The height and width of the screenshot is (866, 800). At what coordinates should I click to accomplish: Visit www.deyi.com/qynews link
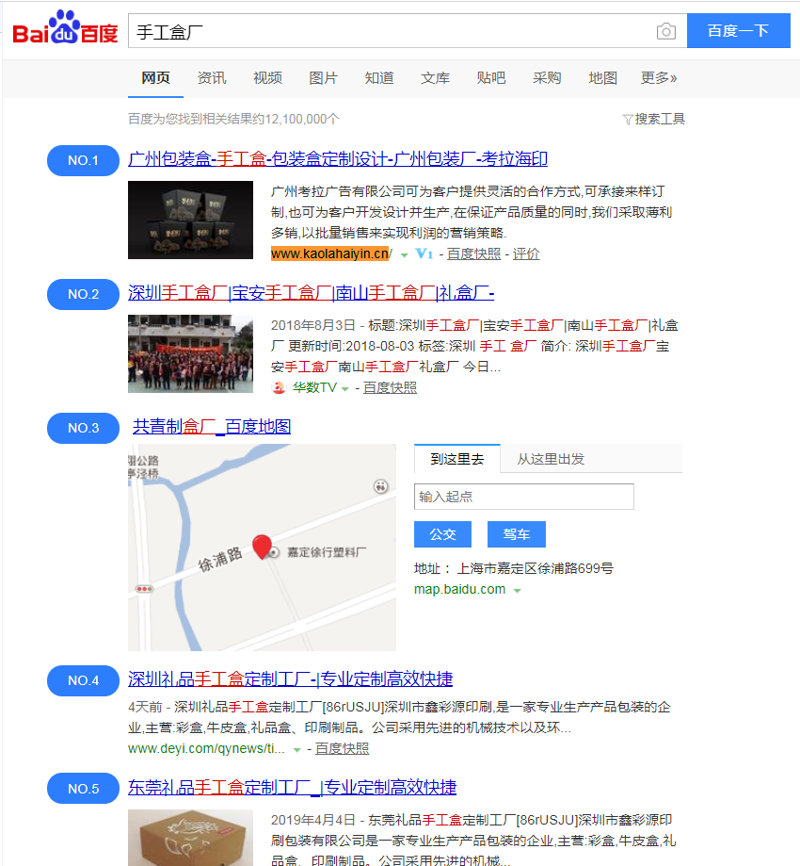pos(206,748)
